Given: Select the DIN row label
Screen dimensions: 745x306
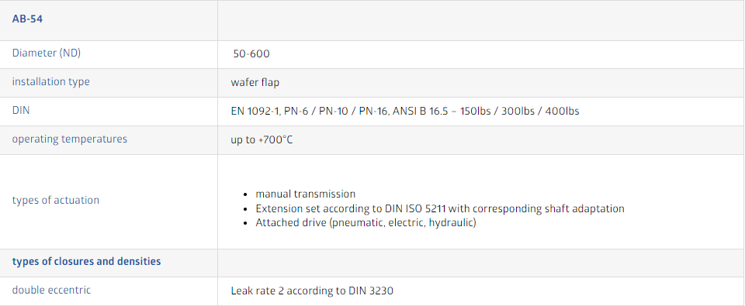Looking at the screenshot, I should tap(21, 110).
